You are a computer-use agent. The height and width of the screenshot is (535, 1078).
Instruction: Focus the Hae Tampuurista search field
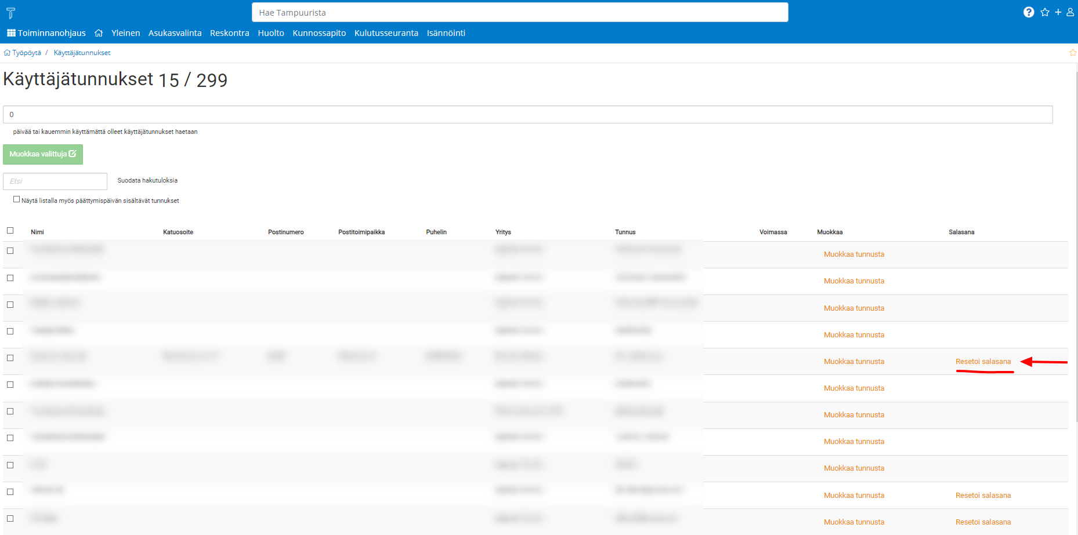[519, 13]
